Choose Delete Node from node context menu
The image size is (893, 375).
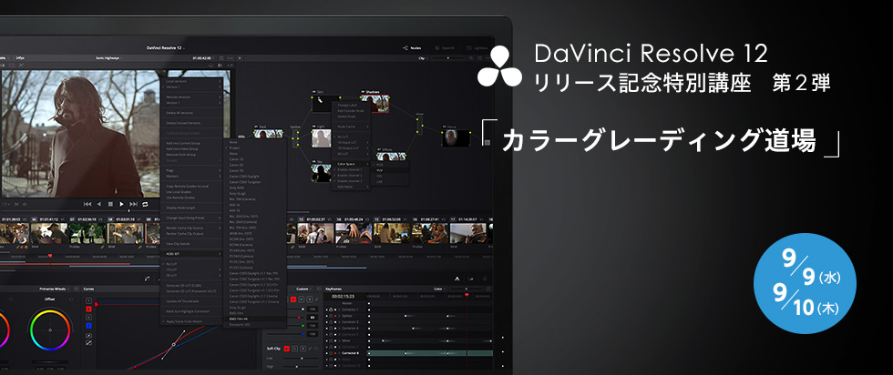pos(347,117)
